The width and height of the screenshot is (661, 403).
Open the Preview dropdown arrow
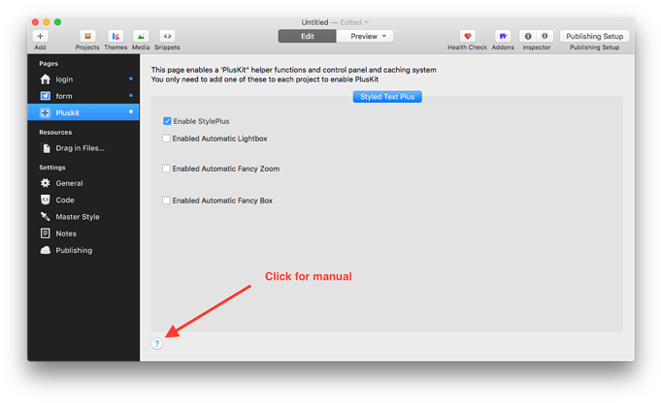384,36
